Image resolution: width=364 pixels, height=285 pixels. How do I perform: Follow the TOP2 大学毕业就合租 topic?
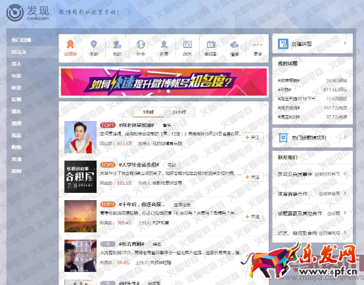[x=252, y=177]
